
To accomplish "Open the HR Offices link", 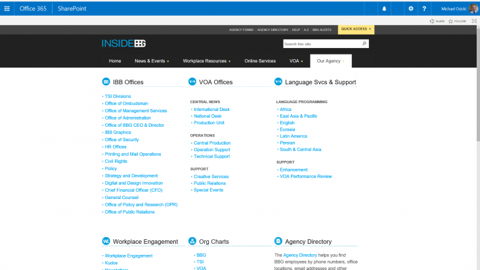I will click(x=116, y=147).
